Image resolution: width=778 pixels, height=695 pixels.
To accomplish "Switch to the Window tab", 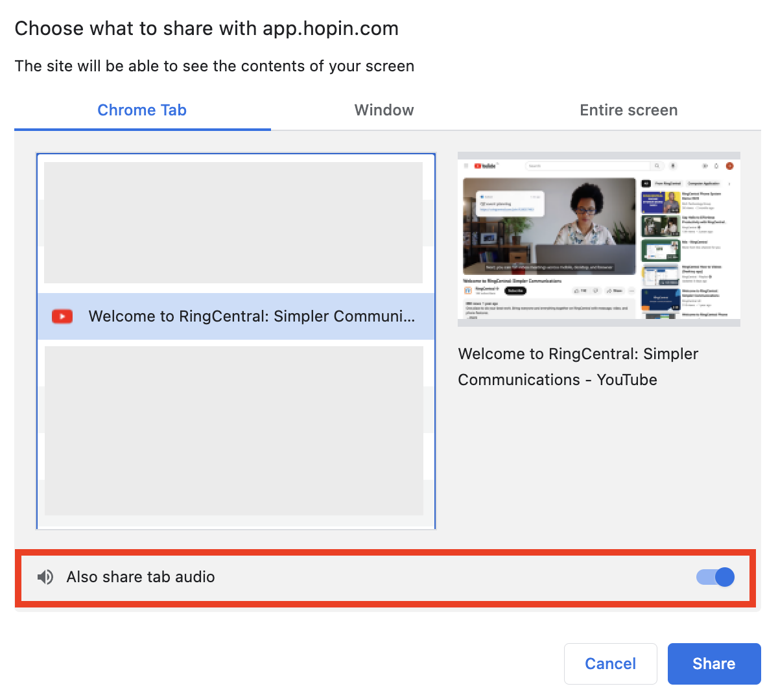I will tap(384, 110).
